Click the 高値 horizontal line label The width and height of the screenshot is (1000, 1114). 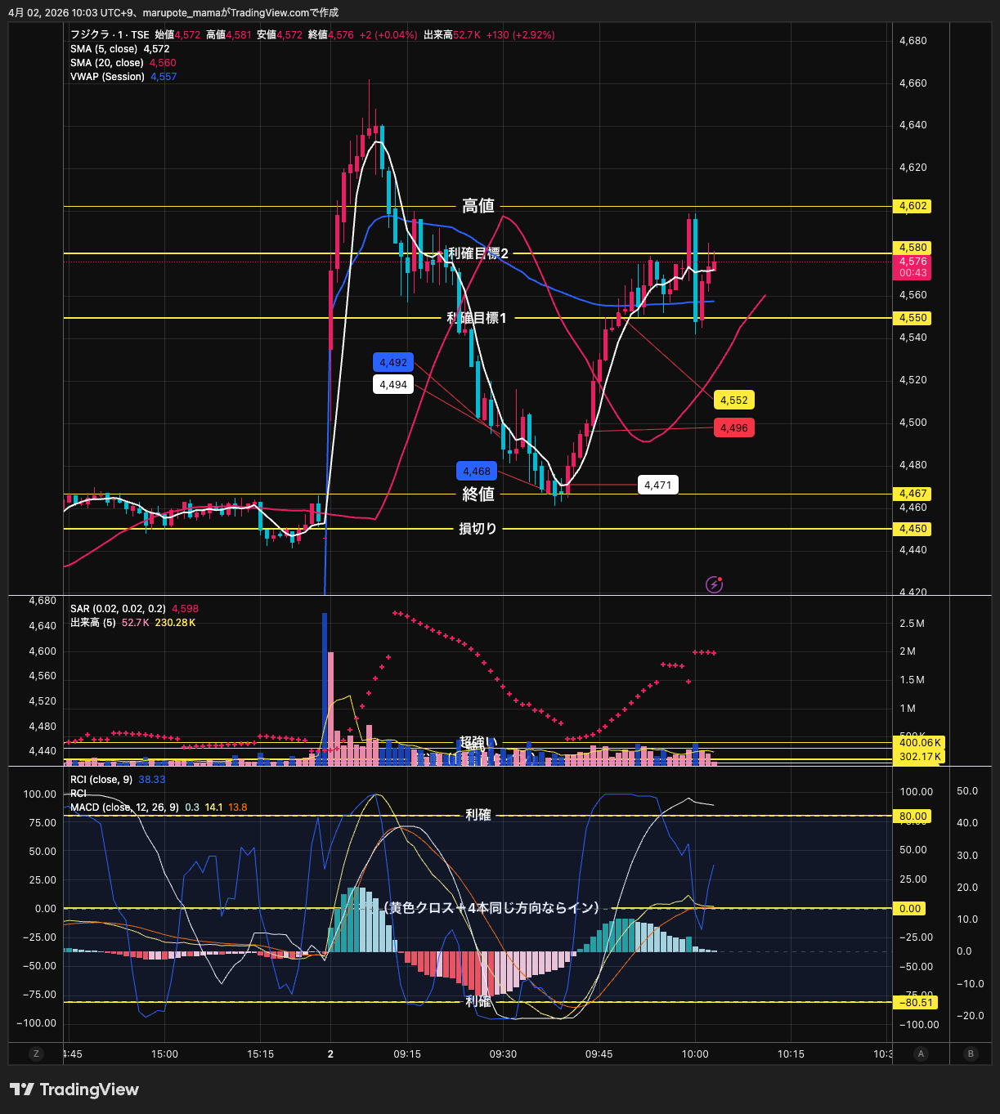point(478,206)
